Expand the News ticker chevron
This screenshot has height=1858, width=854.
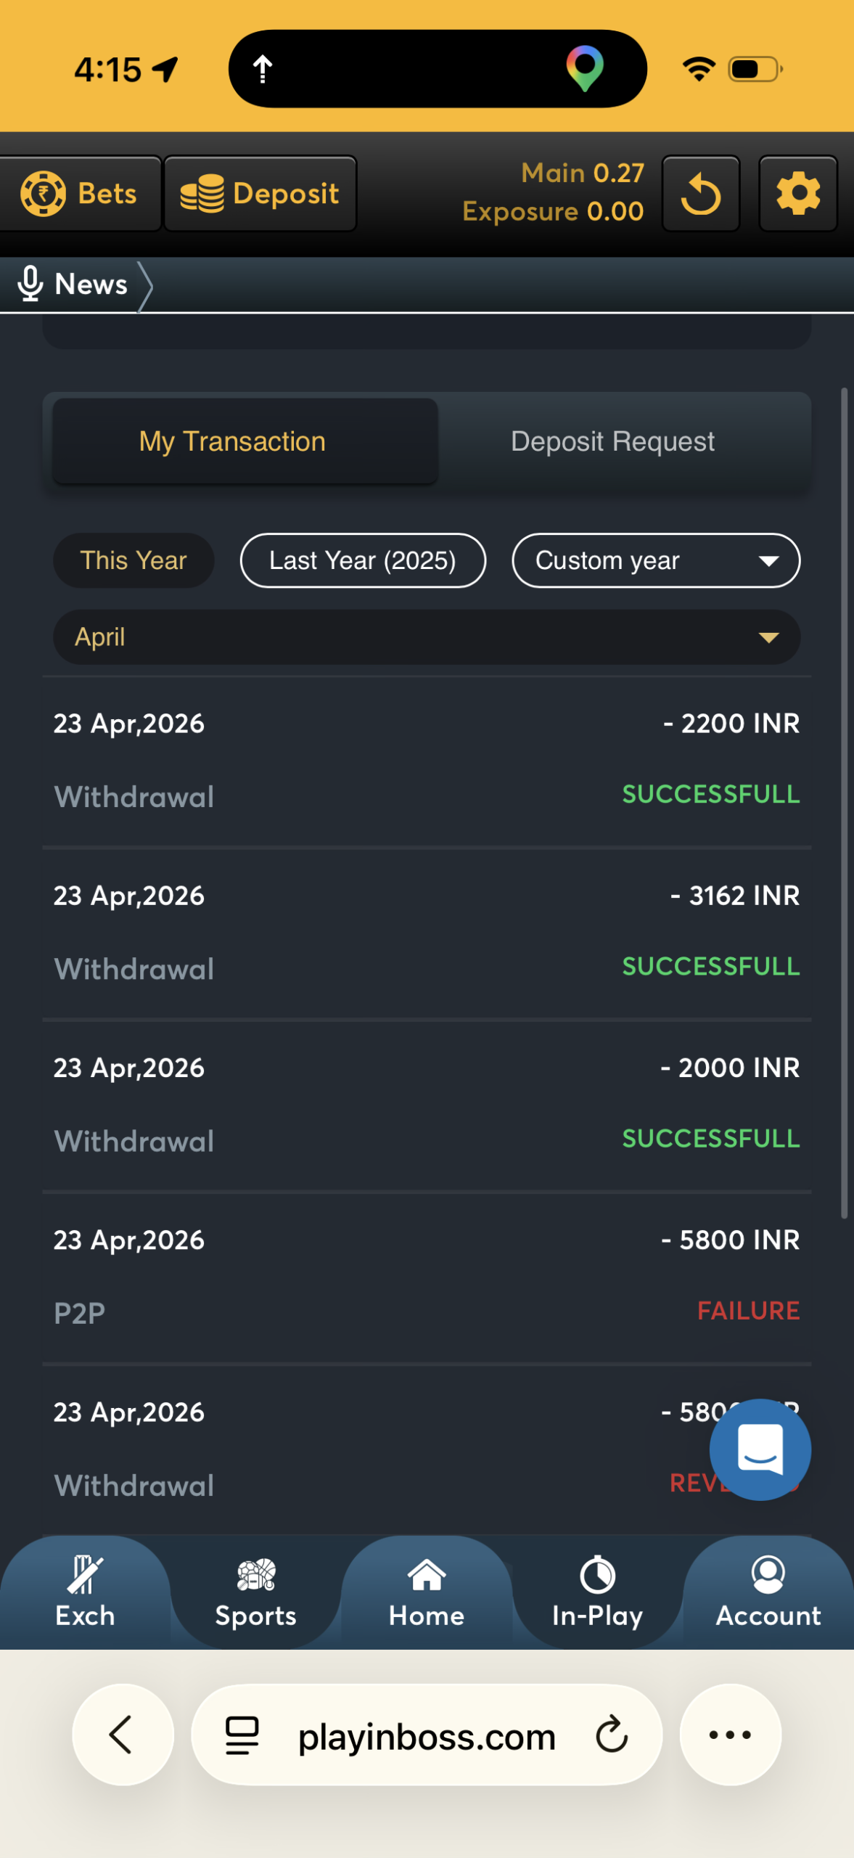click(x=146, y=285)
